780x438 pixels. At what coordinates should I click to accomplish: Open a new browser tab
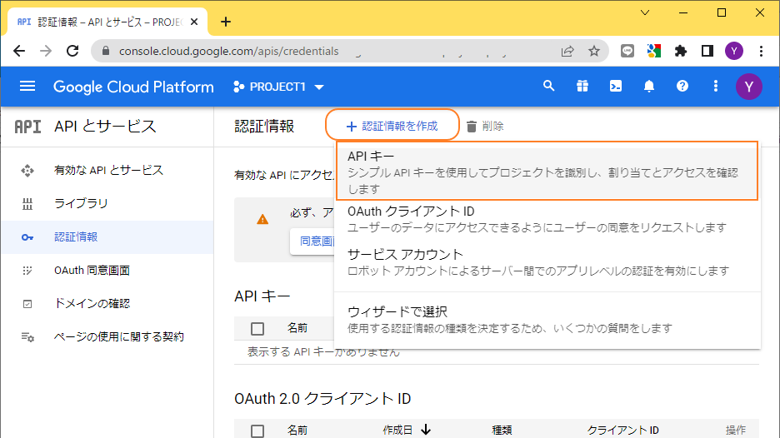(226, 22)
